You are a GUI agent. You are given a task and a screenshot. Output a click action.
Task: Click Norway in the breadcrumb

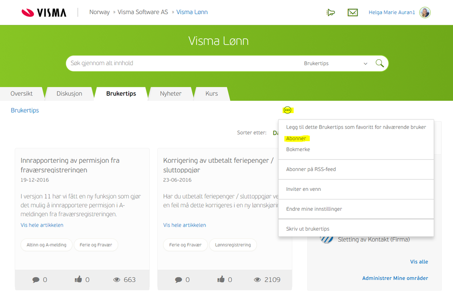point(99,12)
